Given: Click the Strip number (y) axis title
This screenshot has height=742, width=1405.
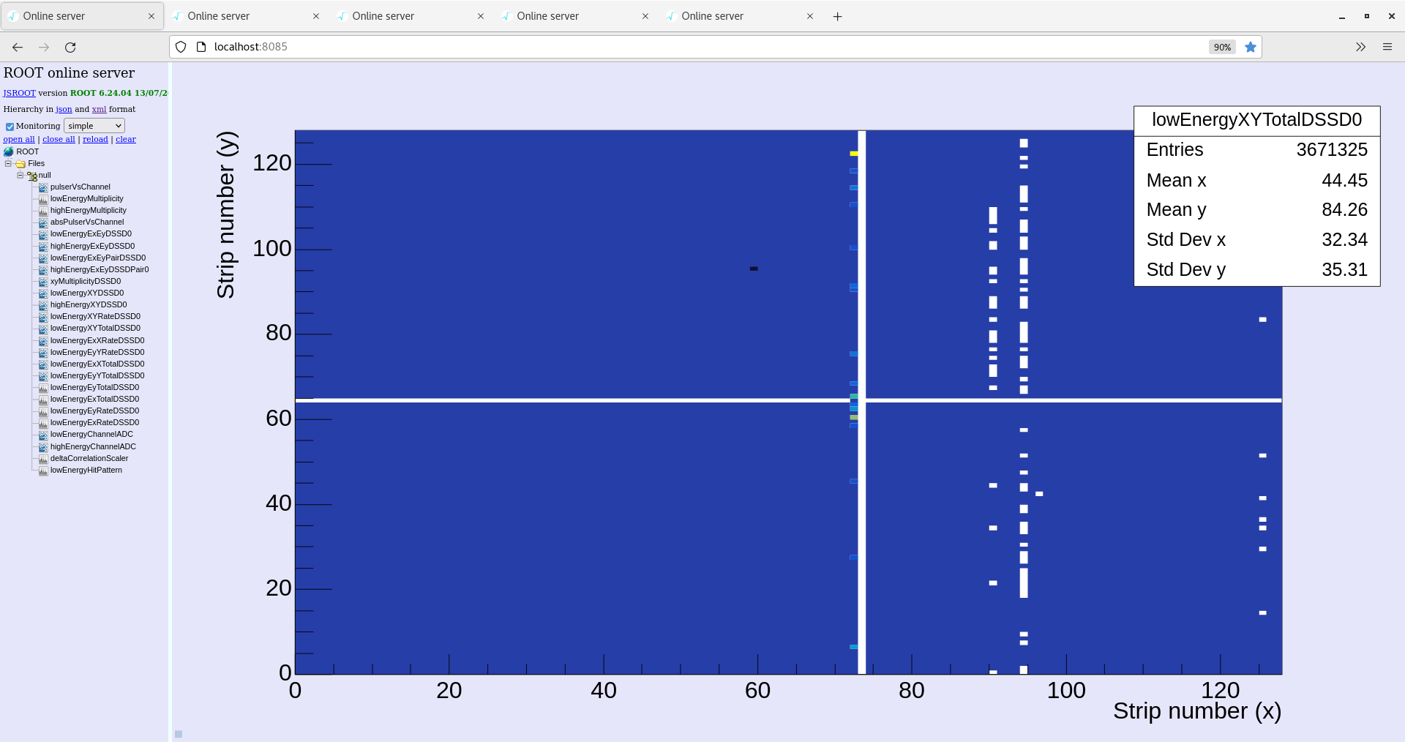Looking at the screenshot, I should (x=226, y=215).
